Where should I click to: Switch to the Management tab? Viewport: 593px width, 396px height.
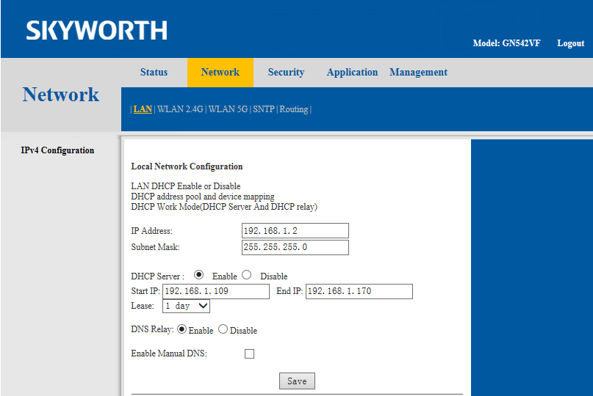(x=418, y=72)
